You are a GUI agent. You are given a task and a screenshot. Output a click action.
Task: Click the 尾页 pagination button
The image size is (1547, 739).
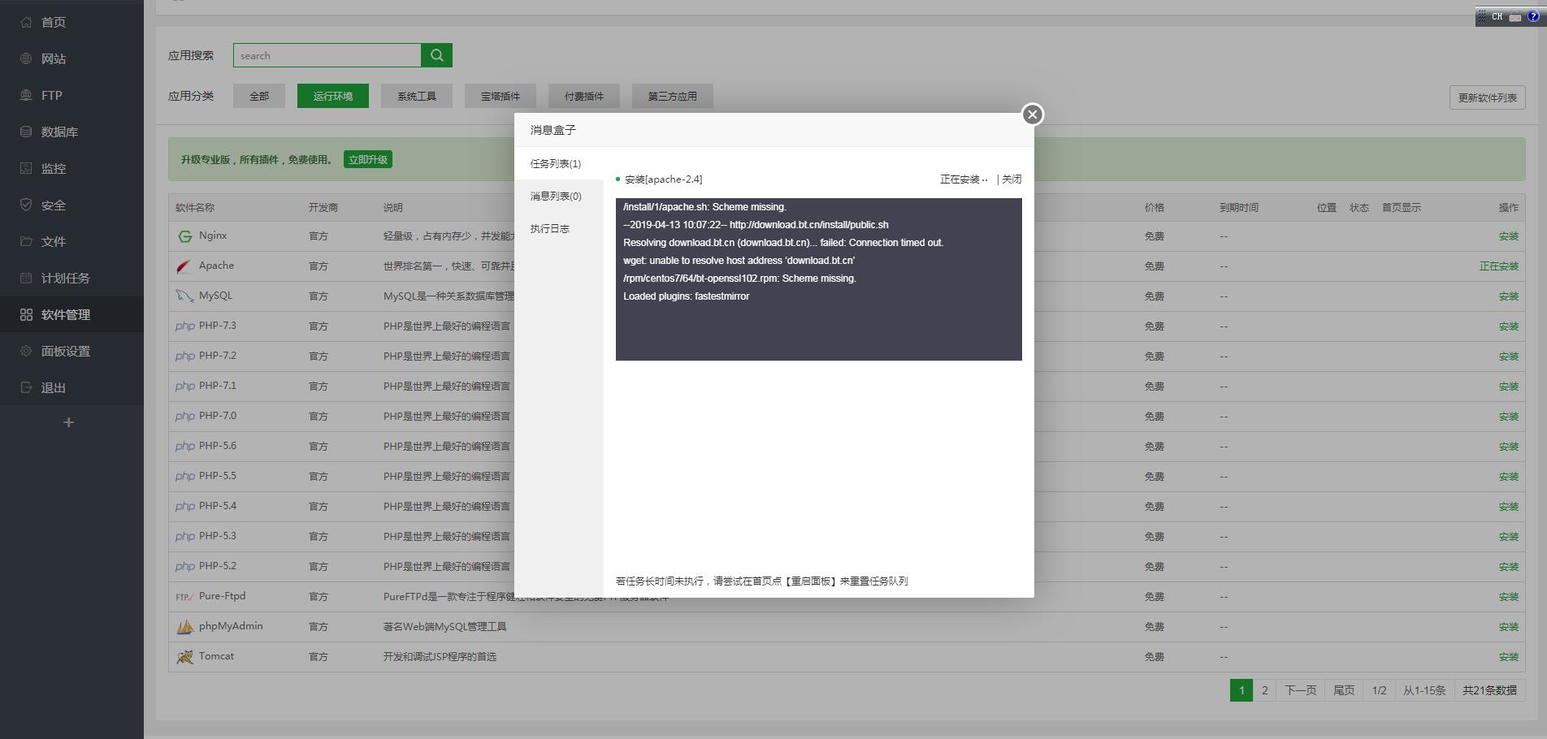click(x=1344, y=690)
